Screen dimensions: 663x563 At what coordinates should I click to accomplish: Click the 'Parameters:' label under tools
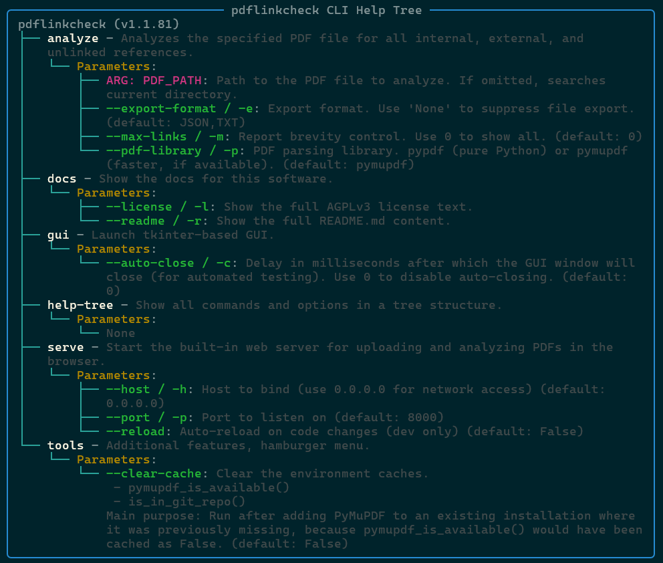116,459
